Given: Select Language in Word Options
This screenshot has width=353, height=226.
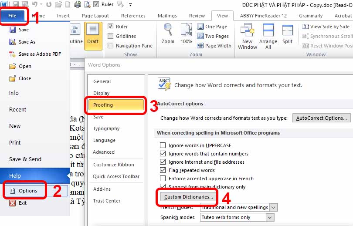Looking at the screenshot, I should point(104,140).
